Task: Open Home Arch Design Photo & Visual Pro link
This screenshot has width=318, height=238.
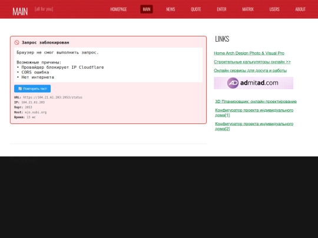Action: tap(249, 53)
